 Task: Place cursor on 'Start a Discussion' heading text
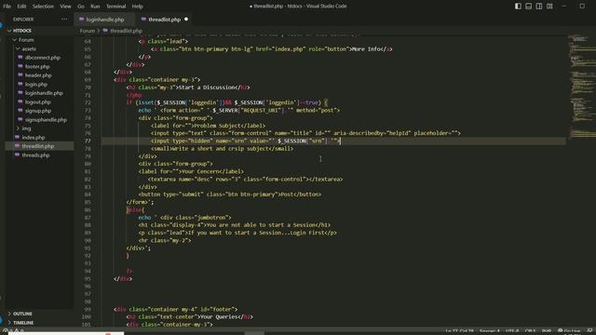pyautogui.click(x=207, y=87)
